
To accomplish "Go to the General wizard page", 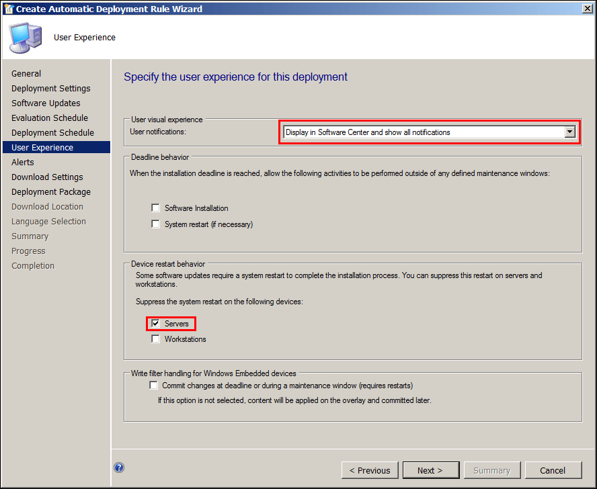I will pos(26,74).
